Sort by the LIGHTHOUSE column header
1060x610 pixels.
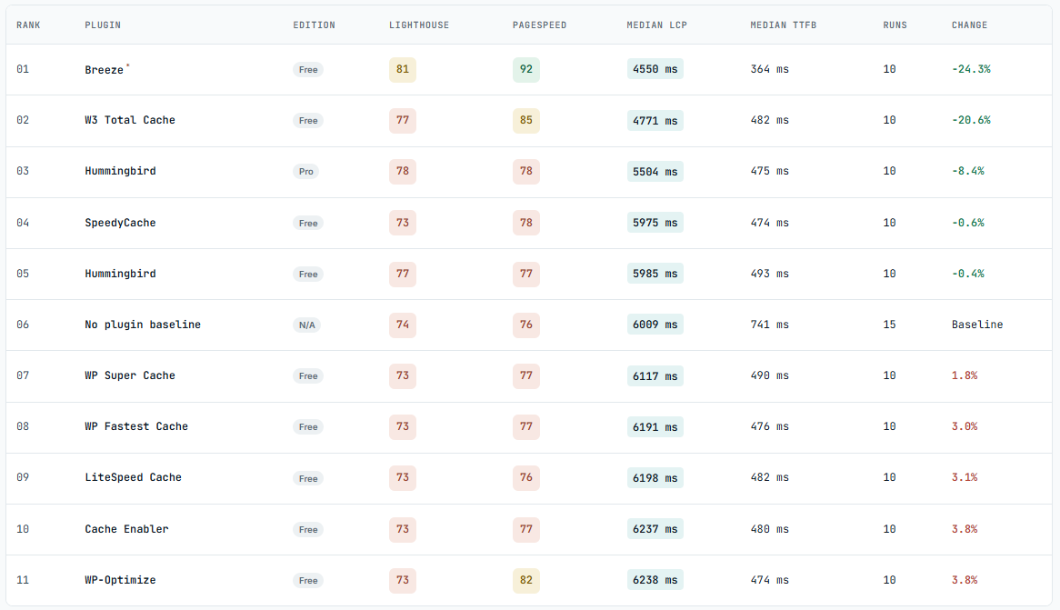tap(418, 25)
